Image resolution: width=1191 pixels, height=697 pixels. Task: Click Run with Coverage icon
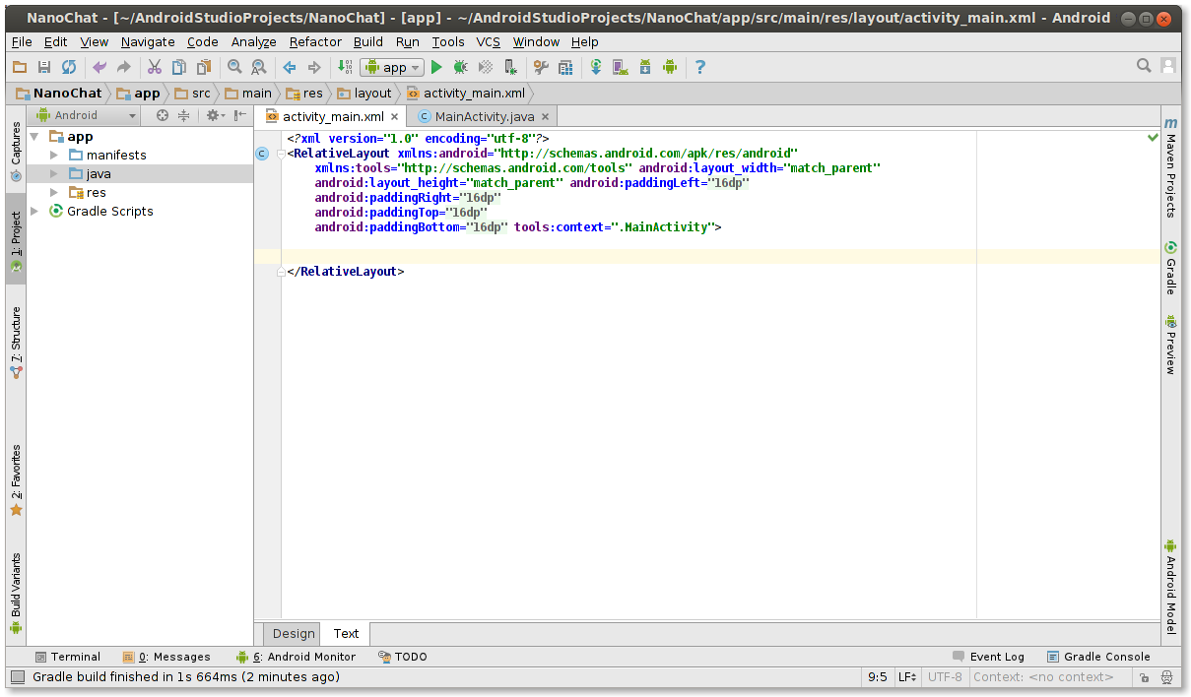pos(485,67)
